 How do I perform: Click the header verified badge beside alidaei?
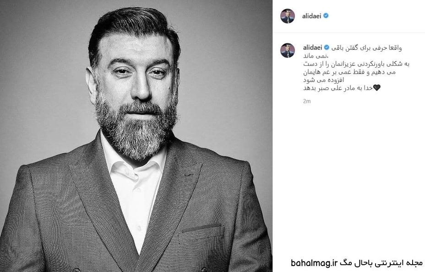pyautogui.click(x=326, y=16)
